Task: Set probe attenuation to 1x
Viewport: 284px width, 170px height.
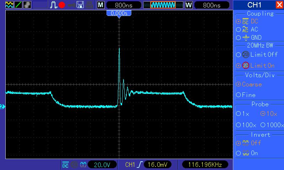Action: pyautogui.click(x=243, y=114)
